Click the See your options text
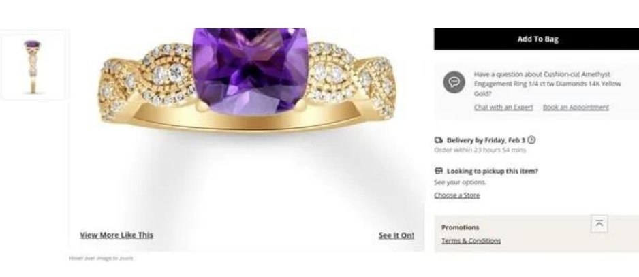The width and height of the screenshot is (639, 277). point(460,182)
